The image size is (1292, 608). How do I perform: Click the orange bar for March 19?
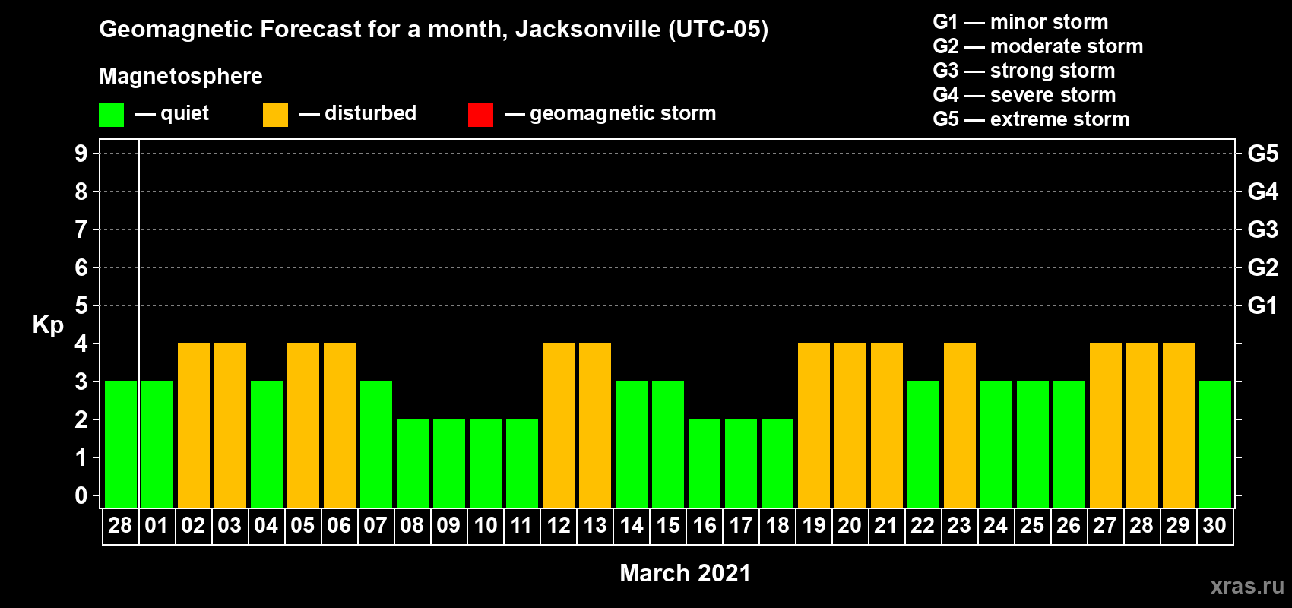click(814, 425)
